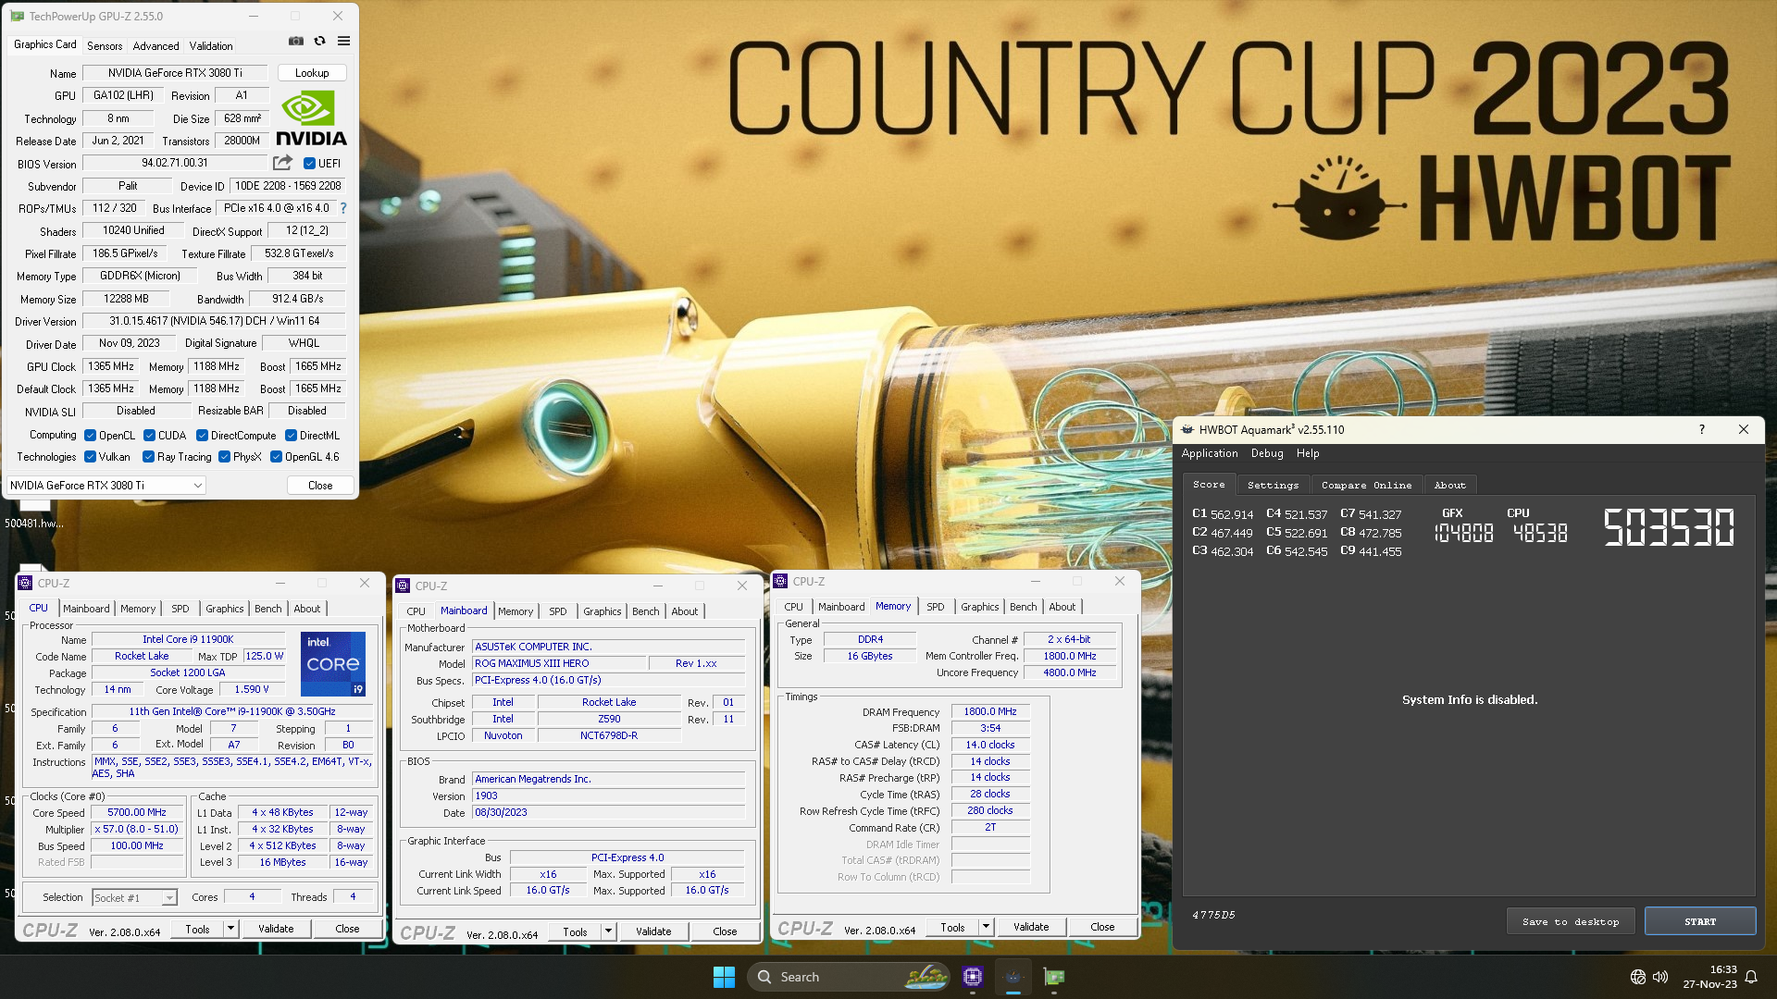The width and height of the screenshot is (1777, 999).
Task: Click the BIOS share/export icon in GPU-Z
Action: tap(283, 163)
